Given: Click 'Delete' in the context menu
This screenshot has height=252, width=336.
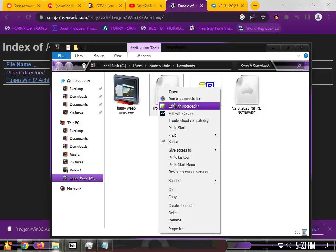Looking at the screenshot, I should 189,213.
